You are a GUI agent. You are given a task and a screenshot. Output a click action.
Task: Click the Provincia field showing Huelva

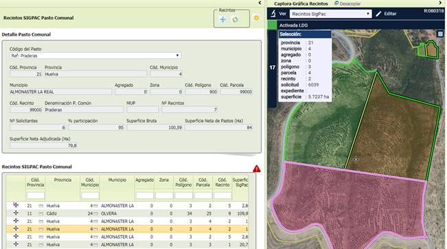click(x=95, y=74)
